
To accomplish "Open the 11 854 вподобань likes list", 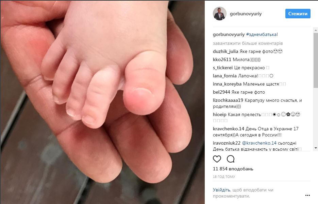I will tap(233, 169).
